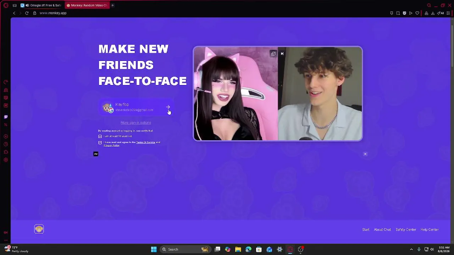Image resolution: width=454 pixels, height=255 pixels.
Task: Open Windows Settings from the taskbar
Action: click(279, 249)
